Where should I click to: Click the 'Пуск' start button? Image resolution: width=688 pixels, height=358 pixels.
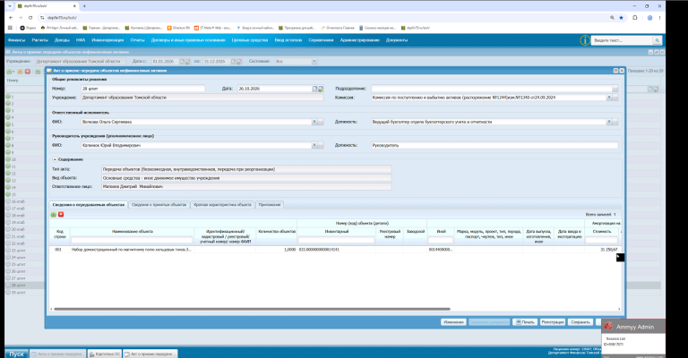coord(16,354)
